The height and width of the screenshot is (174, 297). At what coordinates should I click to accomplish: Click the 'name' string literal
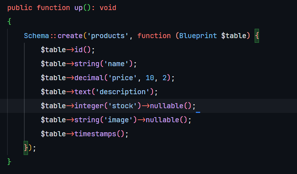tap(116, 64)
